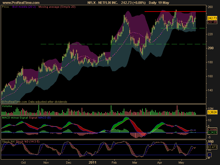Click the Feb date axis label
The height and width of the screenshot is (165, 220).
tap(114, 163)
